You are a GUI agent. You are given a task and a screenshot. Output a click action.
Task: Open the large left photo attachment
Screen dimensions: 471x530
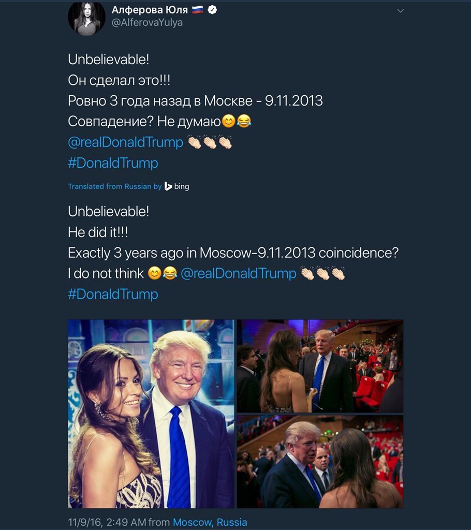[151, 414]
